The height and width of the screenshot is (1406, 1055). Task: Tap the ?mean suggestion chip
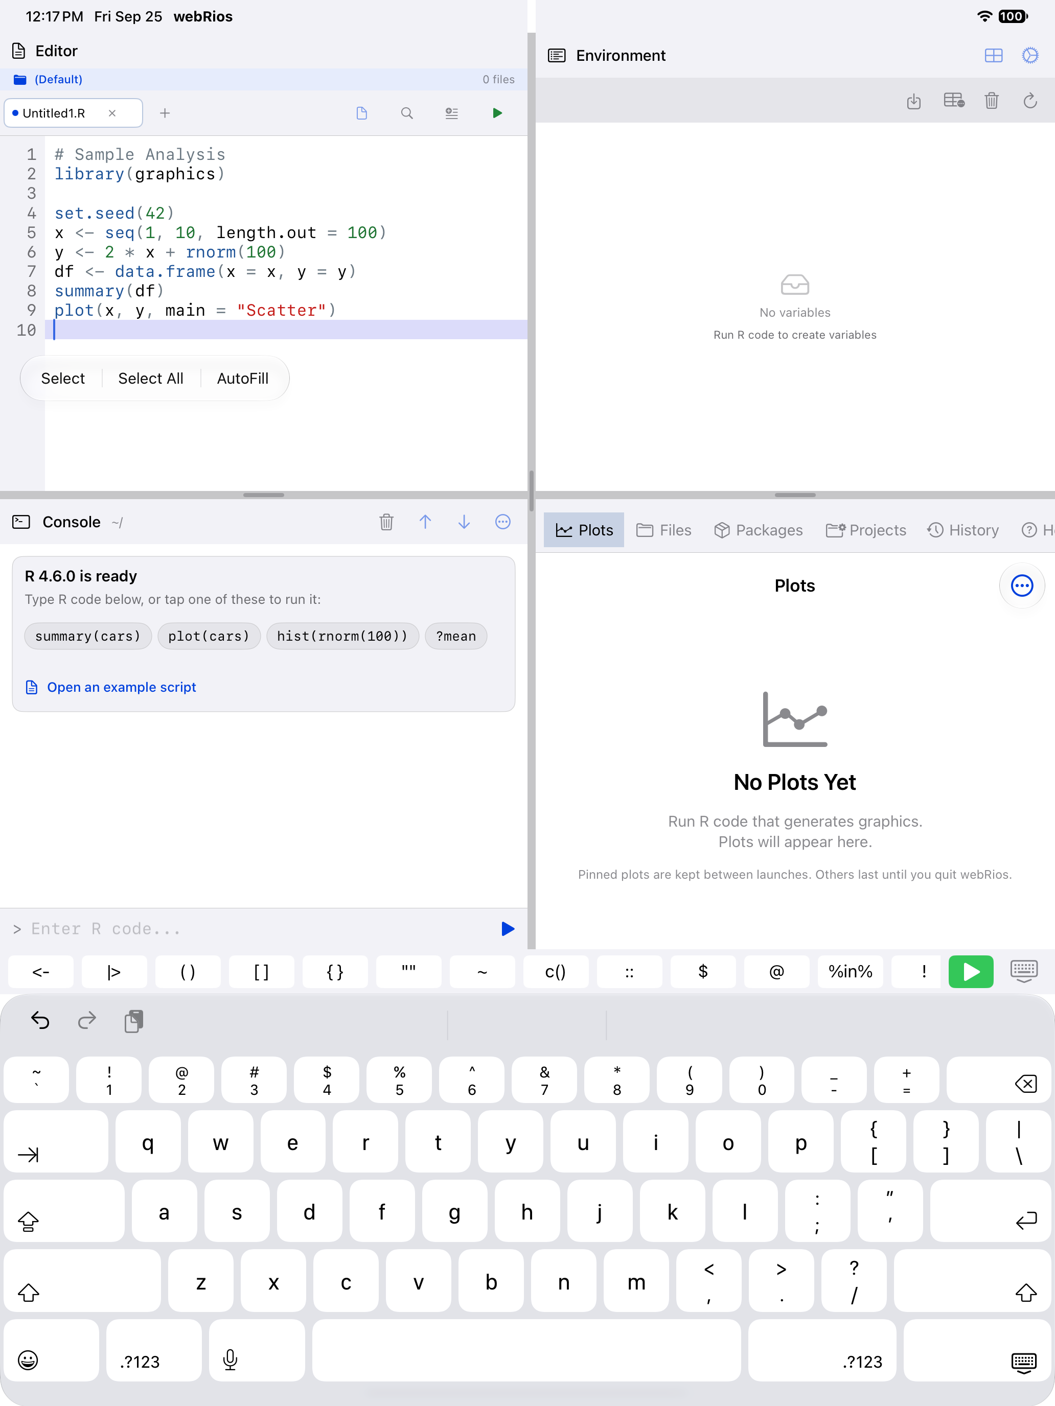point(456,636)
